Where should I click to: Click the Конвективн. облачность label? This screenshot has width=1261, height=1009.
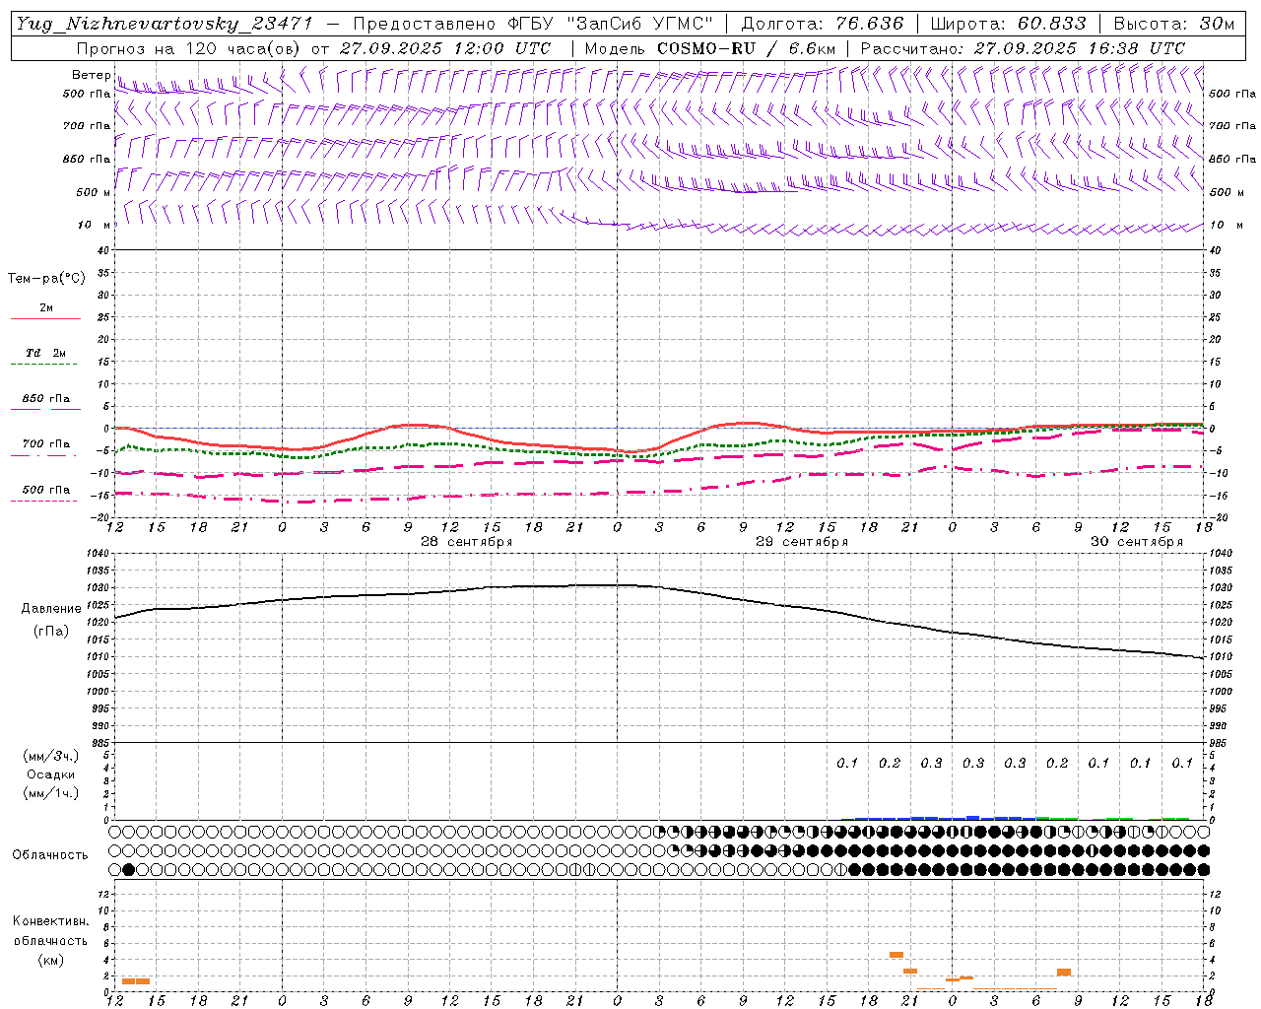point(50,940)
